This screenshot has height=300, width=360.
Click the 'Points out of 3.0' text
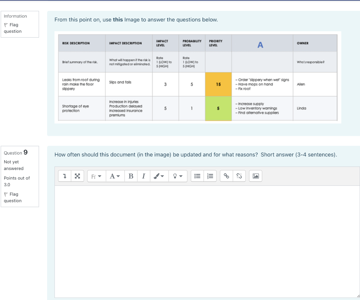coord(17,181)
